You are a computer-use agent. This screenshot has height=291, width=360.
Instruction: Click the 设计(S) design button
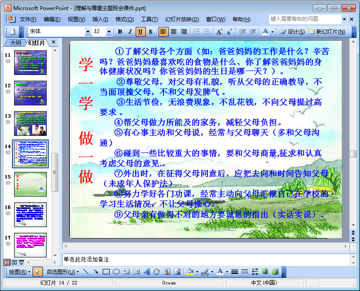(x=292, y=32)
